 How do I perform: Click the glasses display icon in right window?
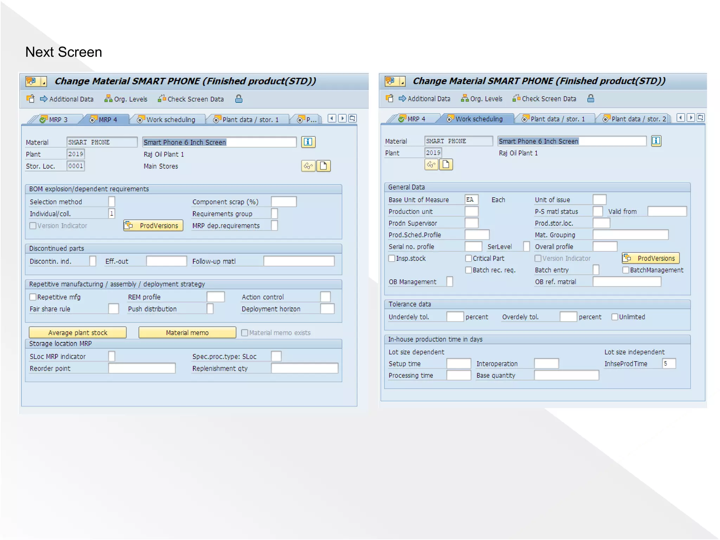(431, 165)
